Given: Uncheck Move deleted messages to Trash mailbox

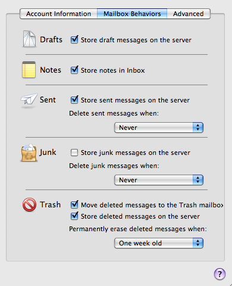Looking at the screenshot, I should [x=74, y=204].
